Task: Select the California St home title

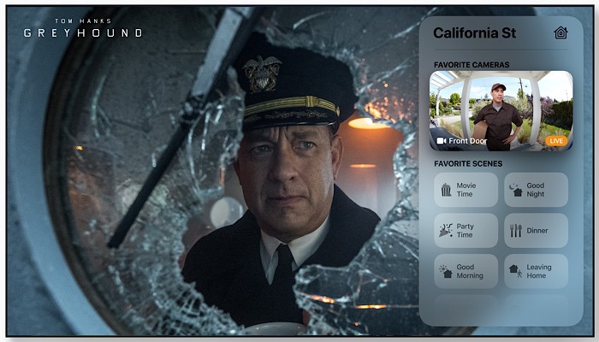Action: click(474, 32)
